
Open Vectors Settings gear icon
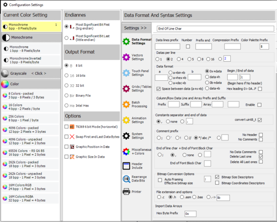click(x=126, y=57)
